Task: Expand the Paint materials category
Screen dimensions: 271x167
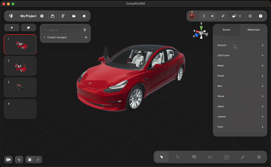Action: coord(240,127)
